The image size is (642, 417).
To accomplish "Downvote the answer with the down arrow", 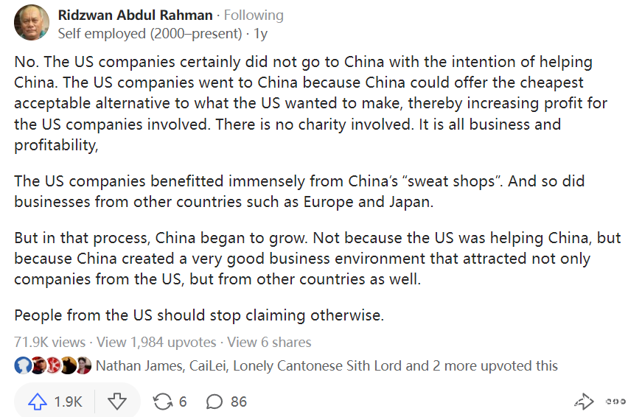I will [x=117, y=402].
